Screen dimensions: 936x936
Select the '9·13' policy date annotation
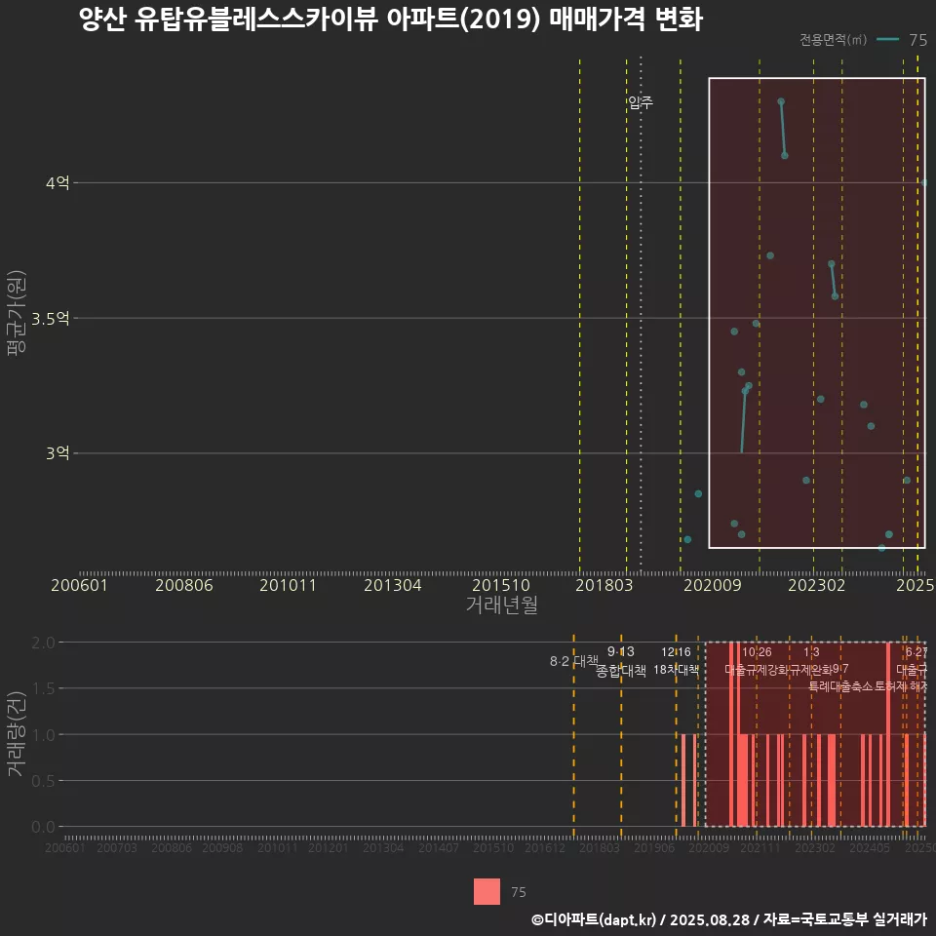pyautogui.click(x=621, y=651)
